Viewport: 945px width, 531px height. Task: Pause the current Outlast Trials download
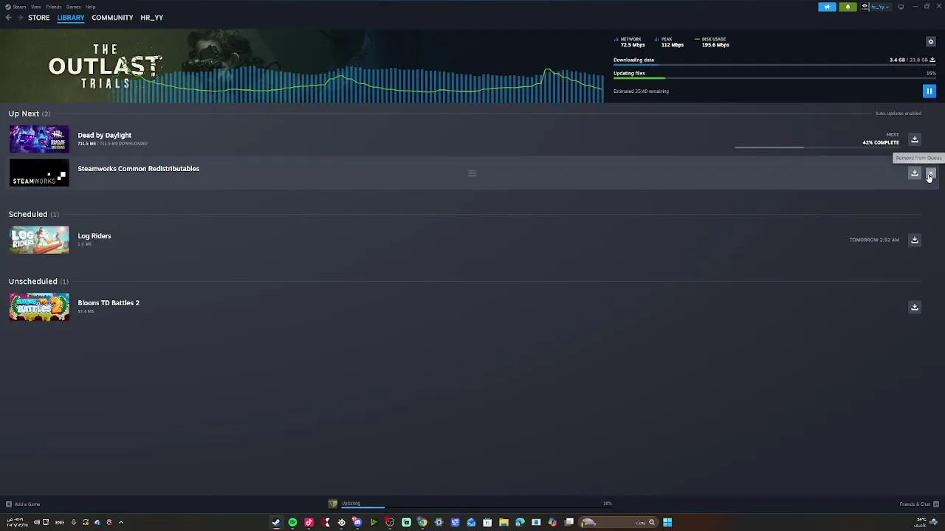pos(929,91)
